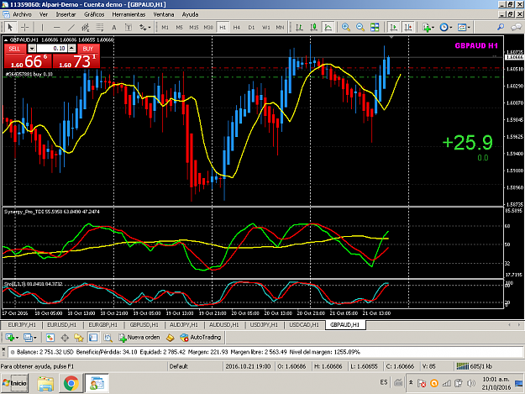Click Nueva orden button

(x=139, y=338)
